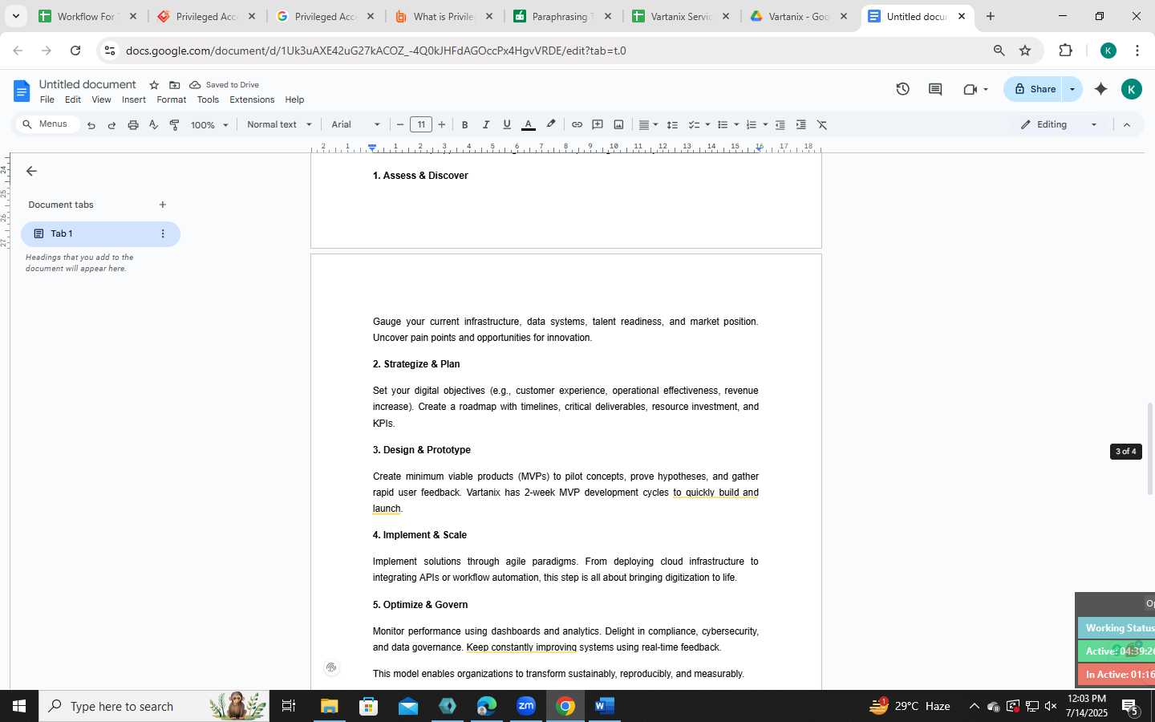Viewport: 1155px width, 722px height.
Task: Insert a link using toolbar icon
Action: click(577, 125)
